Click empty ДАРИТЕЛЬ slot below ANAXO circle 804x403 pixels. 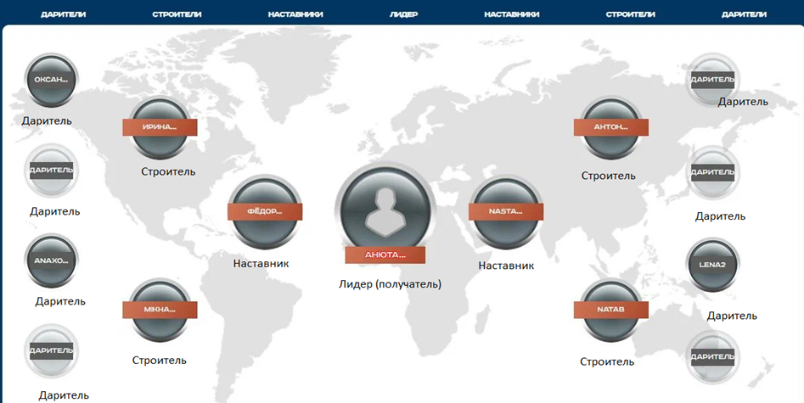point(51,350)
